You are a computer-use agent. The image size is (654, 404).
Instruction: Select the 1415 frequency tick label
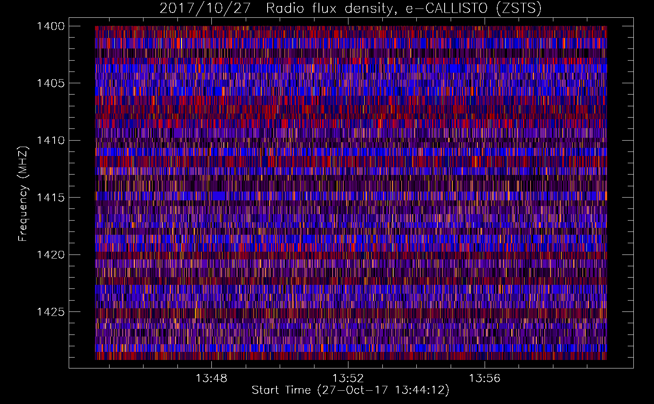pyautogui.click(x=51, y=198)
